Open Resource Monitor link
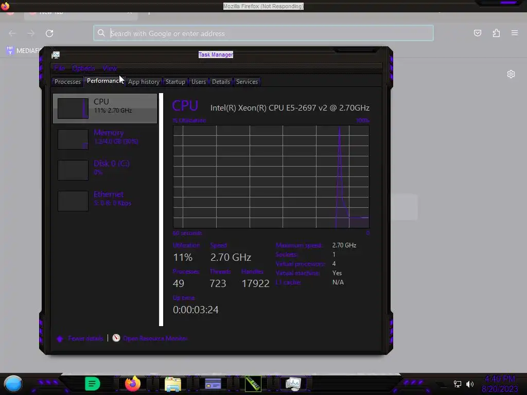Screen dimensions: 527x395 [x=155, y=338]
